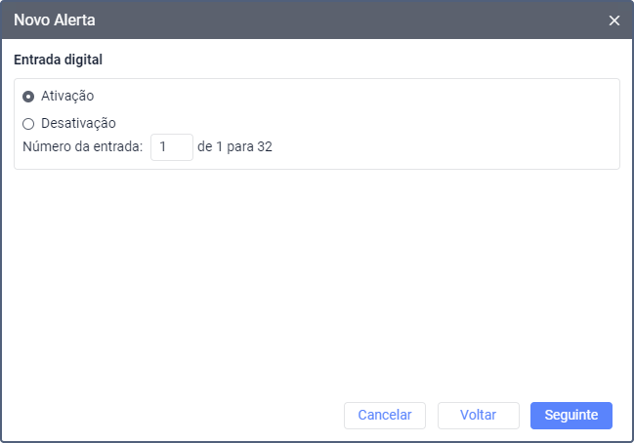Click the value 1 in the entry number box
The image size is (634, 443).
[x=164, y=147]
